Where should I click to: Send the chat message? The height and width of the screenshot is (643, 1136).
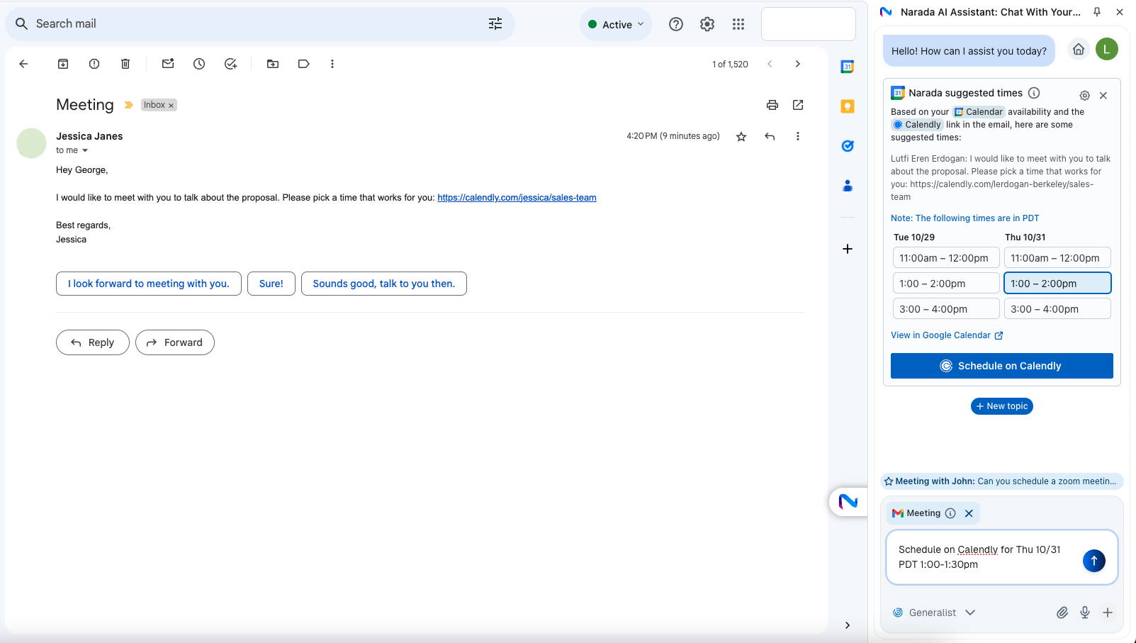point(1094,561)
